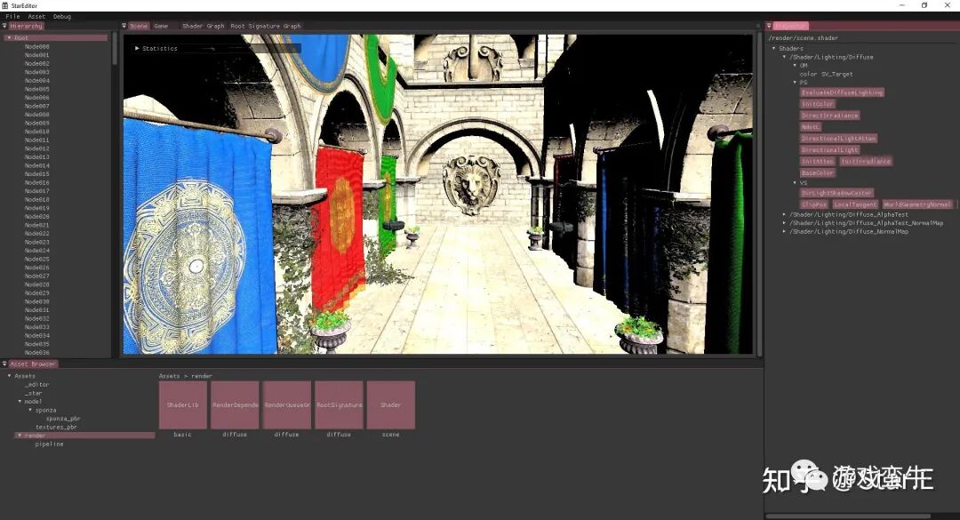Screen dimensions: 960x520
Task: Select the Inspector tab
Action: [x=791, y=26]
